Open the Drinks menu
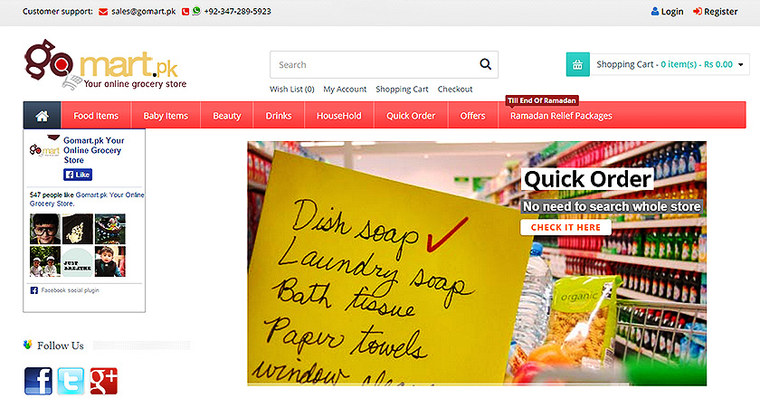 (279, 116)
